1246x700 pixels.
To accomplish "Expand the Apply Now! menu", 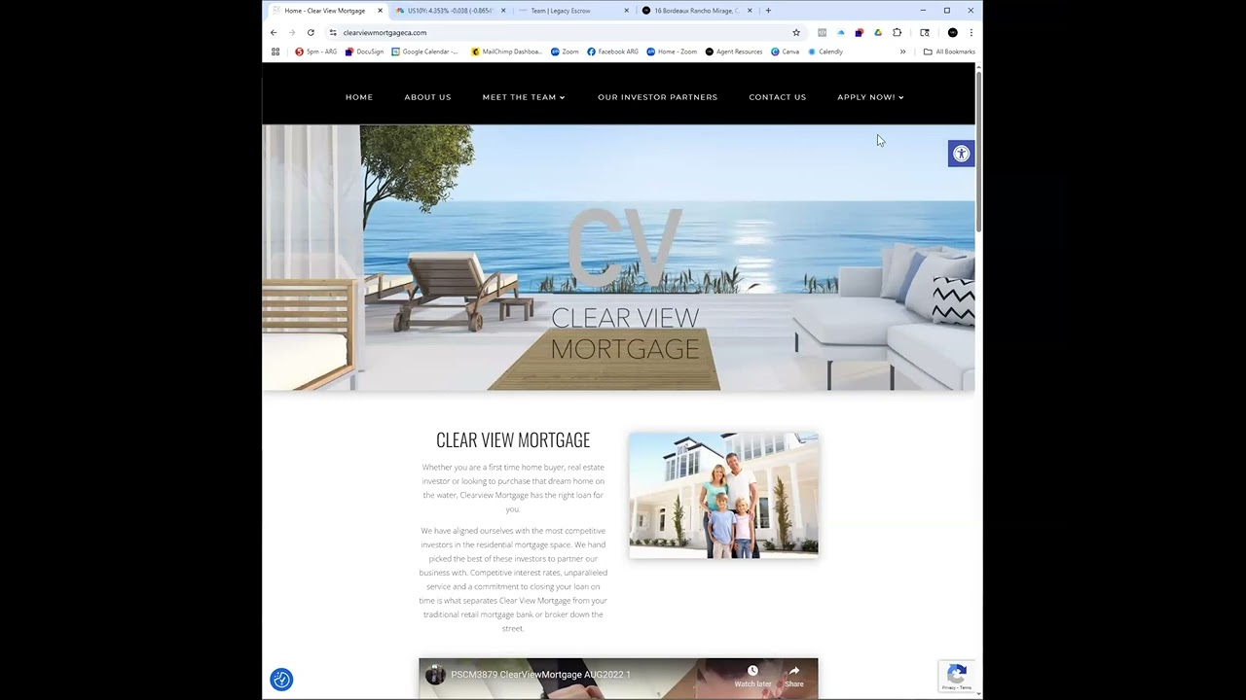I will [x=870, y=97].
